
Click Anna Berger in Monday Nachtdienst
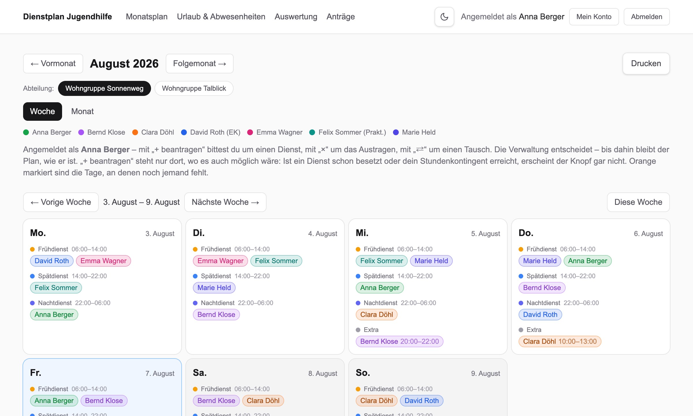click(x=54, y=315)
